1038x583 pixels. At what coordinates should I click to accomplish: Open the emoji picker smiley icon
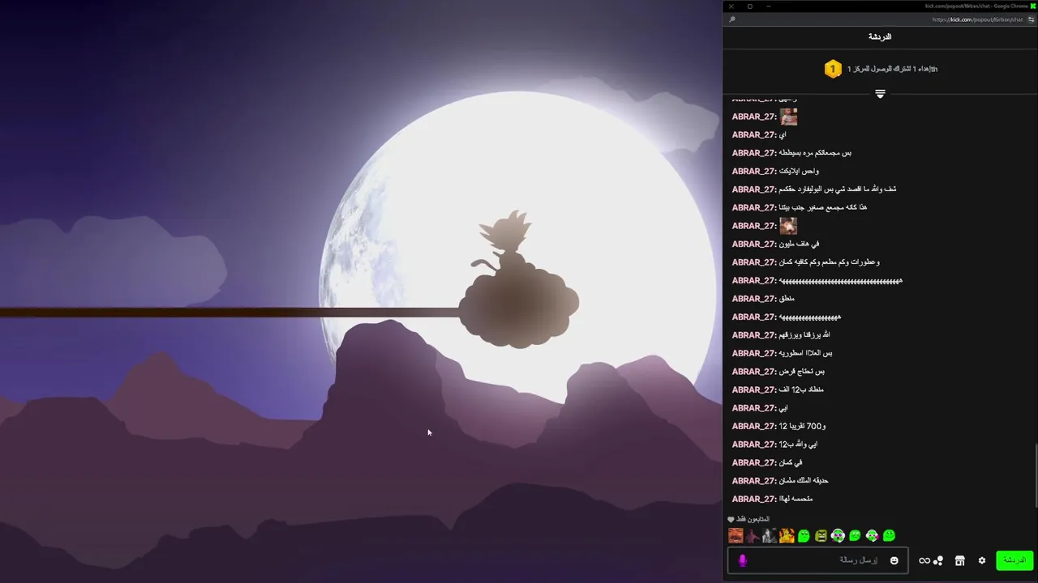894,560
